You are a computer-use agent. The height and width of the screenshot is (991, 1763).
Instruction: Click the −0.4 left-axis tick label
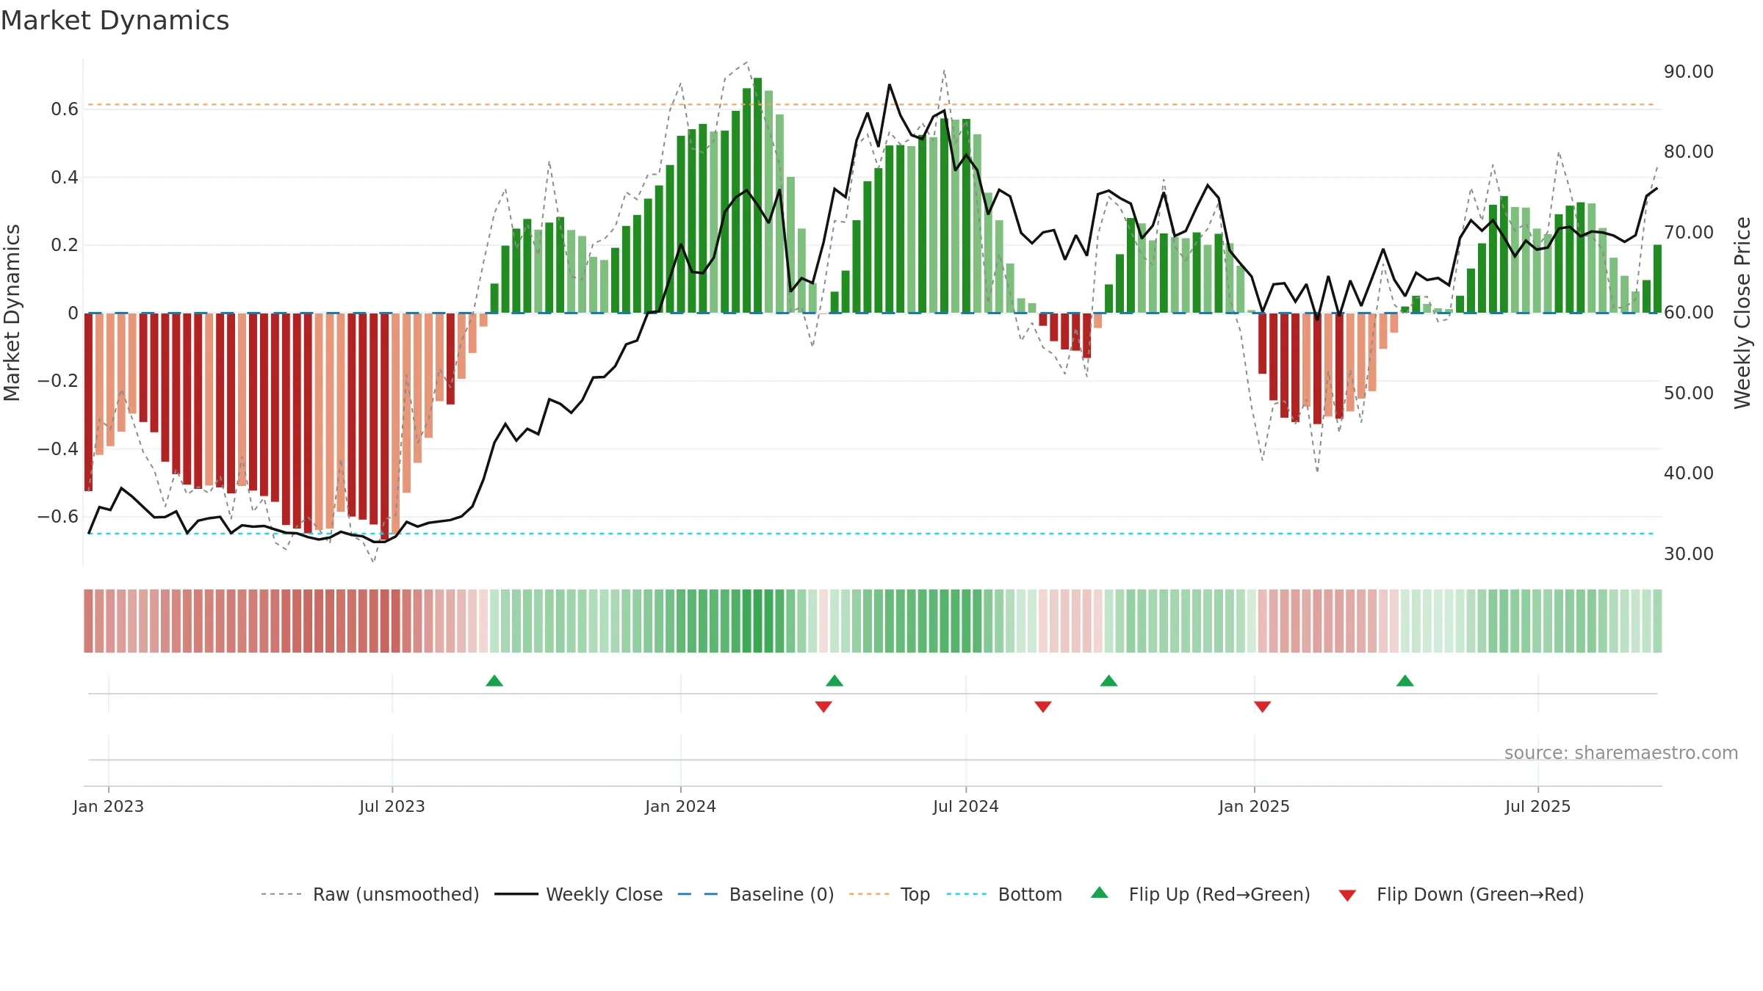[58, 449]
